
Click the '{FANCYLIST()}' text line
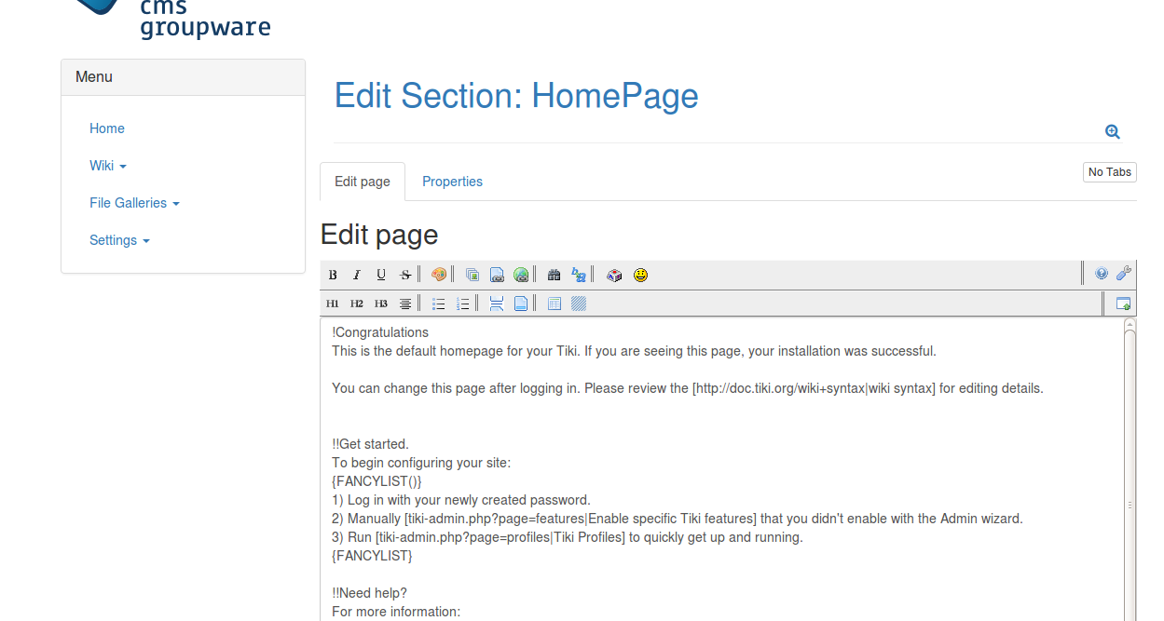coord(377,481)
